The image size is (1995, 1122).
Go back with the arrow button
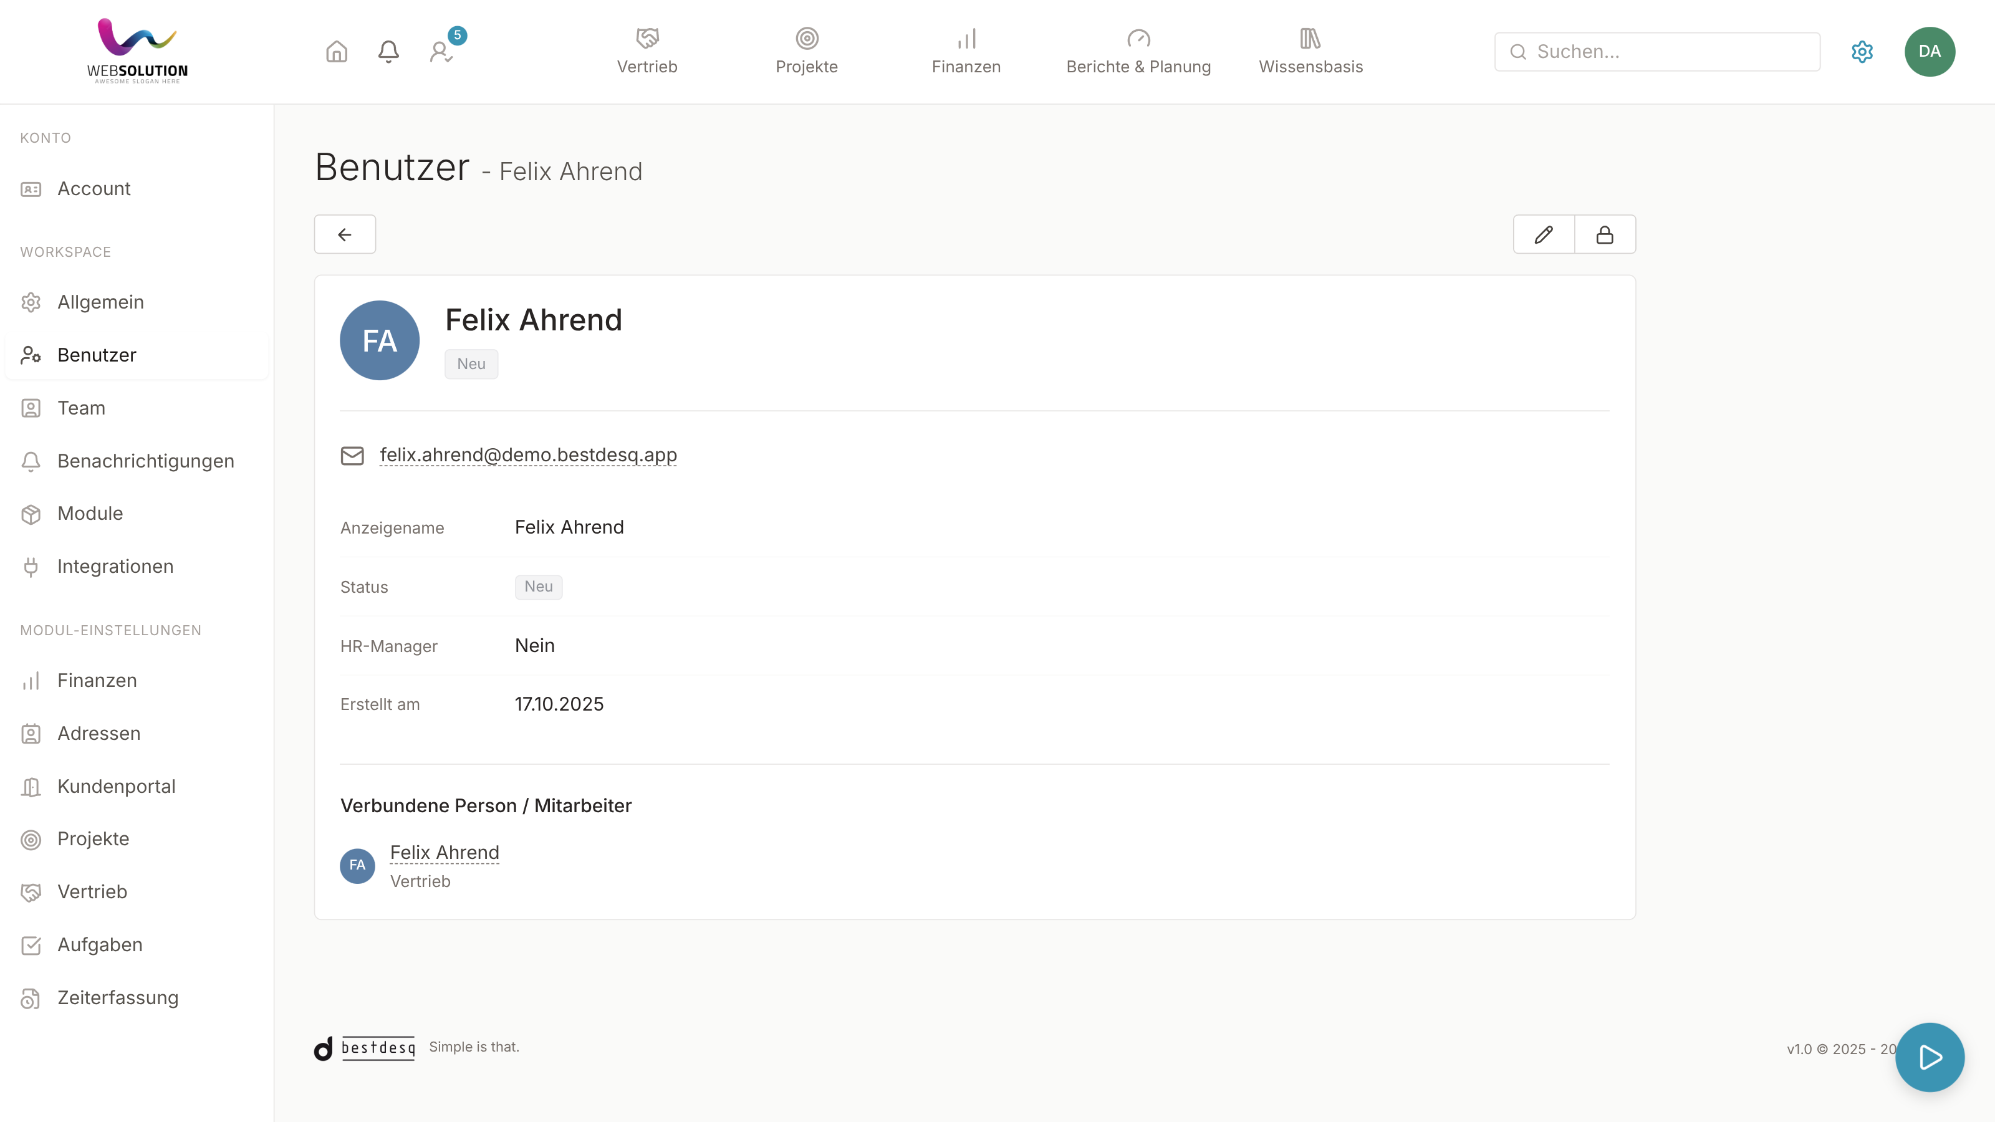(345, 234)
